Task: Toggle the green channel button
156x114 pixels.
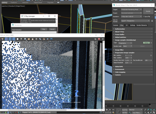Action: coord(10,39)
